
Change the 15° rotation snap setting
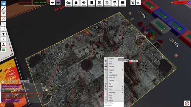pos(138,3)
